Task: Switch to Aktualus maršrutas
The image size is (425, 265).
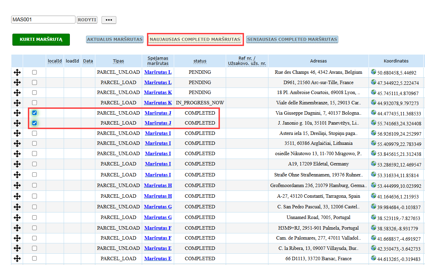Action: [x=115, y=39]
